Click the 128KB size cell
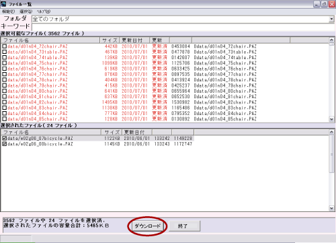The height and width of the screenshot is (243, 336). 111,119
